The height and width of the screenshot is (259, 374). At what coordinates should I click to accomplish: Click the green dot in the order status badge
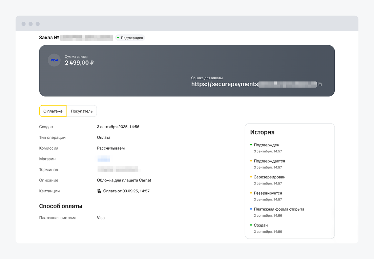click(x=118, y=38)
